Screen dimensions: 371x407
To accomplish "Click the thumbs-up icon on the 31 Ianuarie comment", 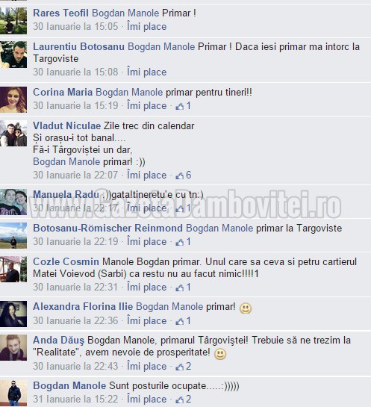I will tap(180, 400).
